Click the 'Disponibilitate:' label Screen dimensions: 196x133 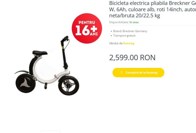point(119,22)
